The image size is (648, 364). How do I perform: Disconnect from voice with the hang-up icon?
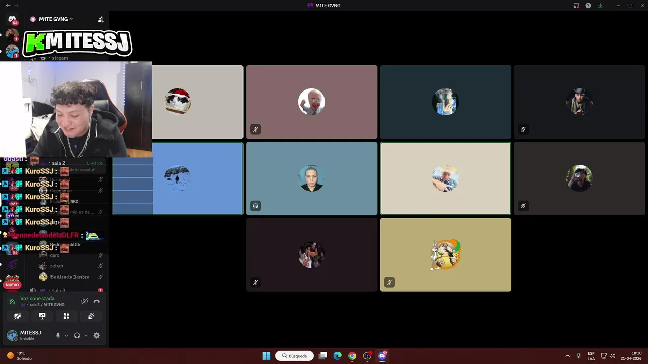[97, 301]
